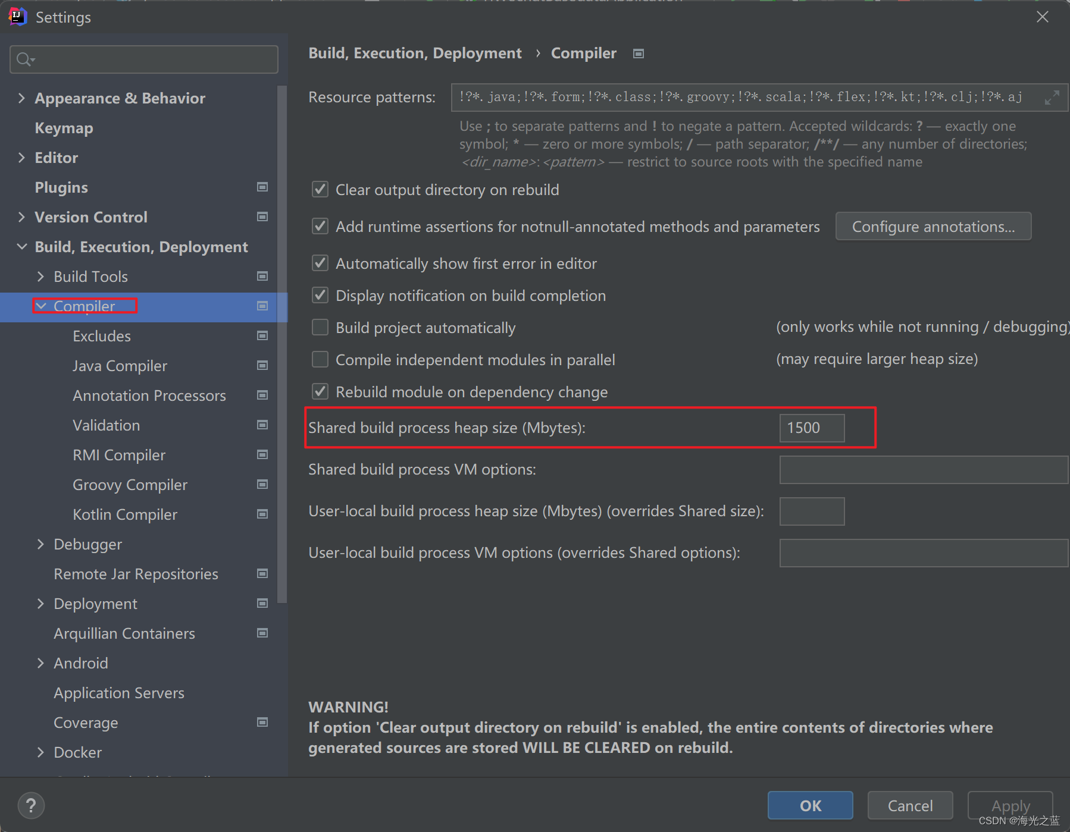The image size is (1070, 832).
Task: Click the settings icon beside Java Compiler
Action: pyautogui.click(x=262, y=365)
